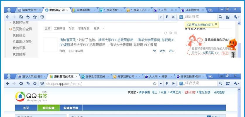
Task: Click back arrow in top browser window
Action: click(x=8, y=17)
